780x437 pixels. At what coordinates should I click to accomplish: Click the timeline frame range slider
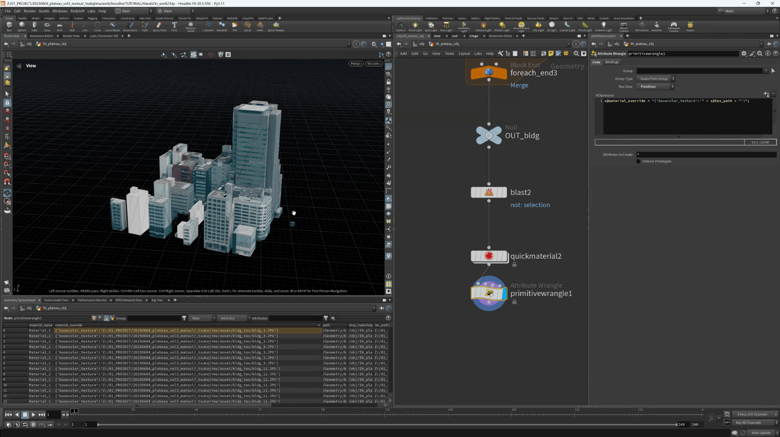(387, 424)
